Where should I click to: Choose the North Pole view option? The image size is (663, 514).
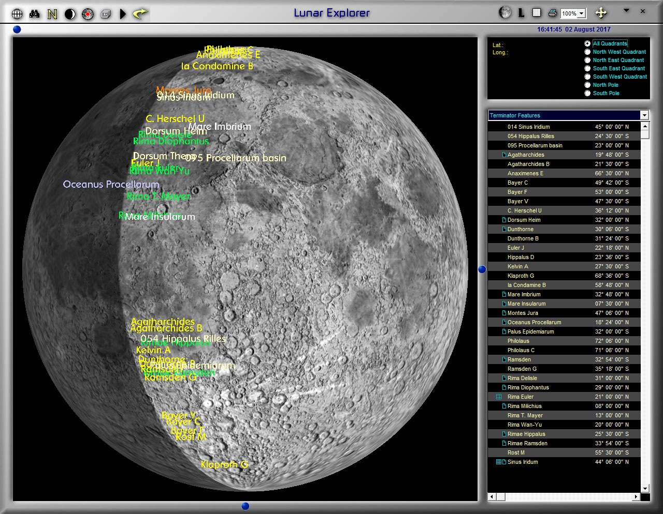pyautogui.click(x=587, y=85)
